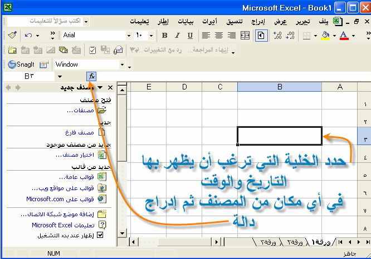
Task: Open the Borders dropdown arrow
Action: pyautogui.click(x=315, y=36)
